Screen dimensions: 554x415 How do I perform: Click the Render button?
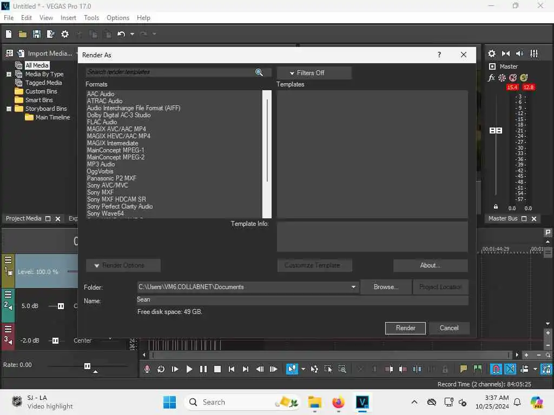pyautogui.click(x=405, y=328)
